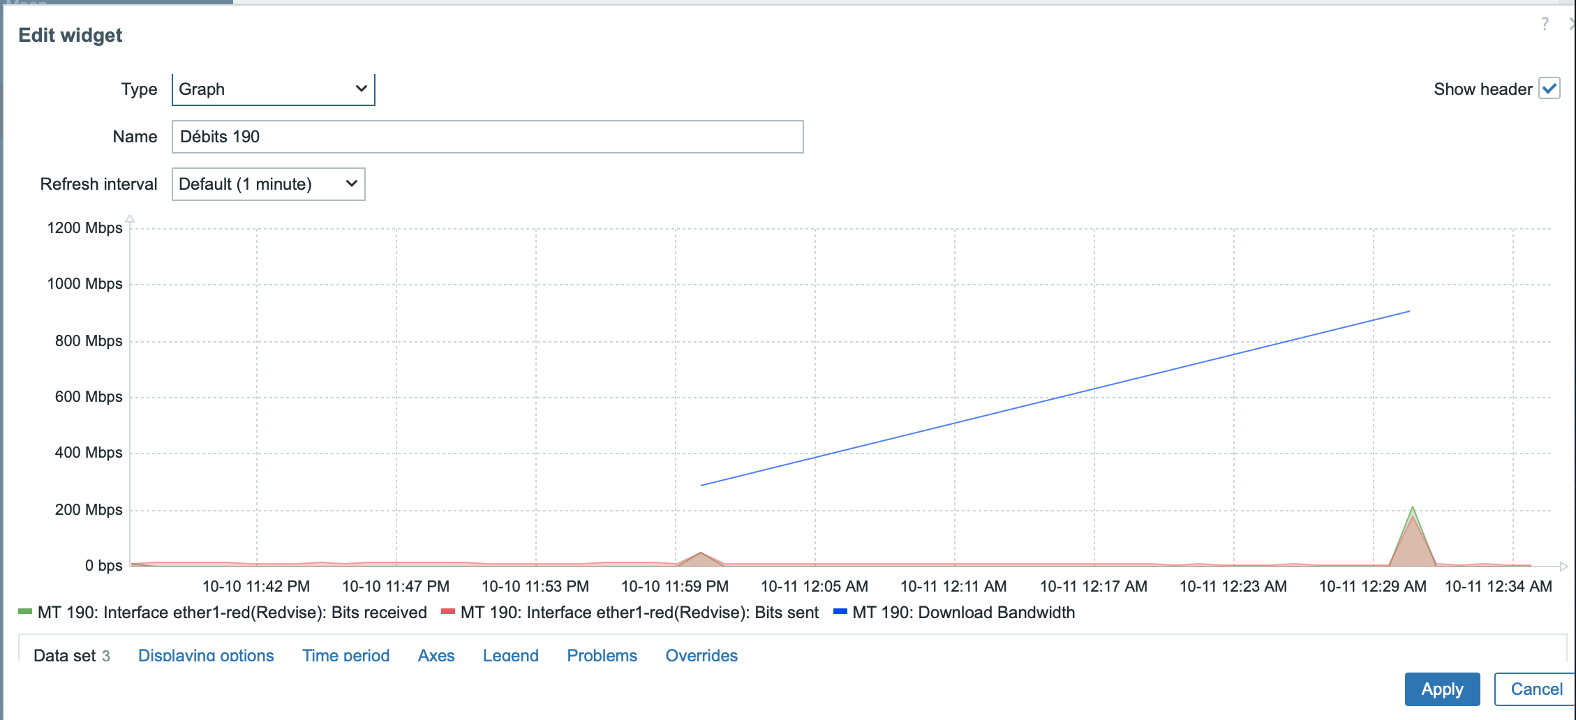The width and height of the screenshot is (1576, 720).
Task: Click the Cancel button
Action: (1536, 689)
